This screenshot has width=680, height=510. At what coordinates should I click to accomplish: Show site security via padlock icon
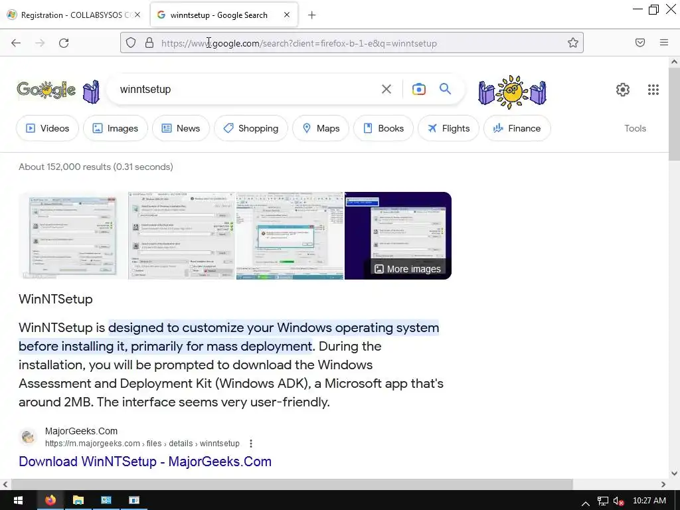(x=149, y=42)
